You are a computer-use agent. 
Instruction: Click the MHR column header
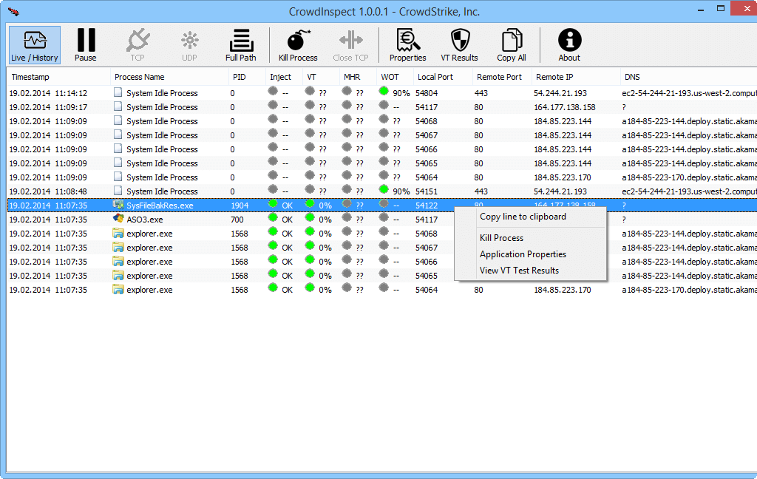pos(358,78)
